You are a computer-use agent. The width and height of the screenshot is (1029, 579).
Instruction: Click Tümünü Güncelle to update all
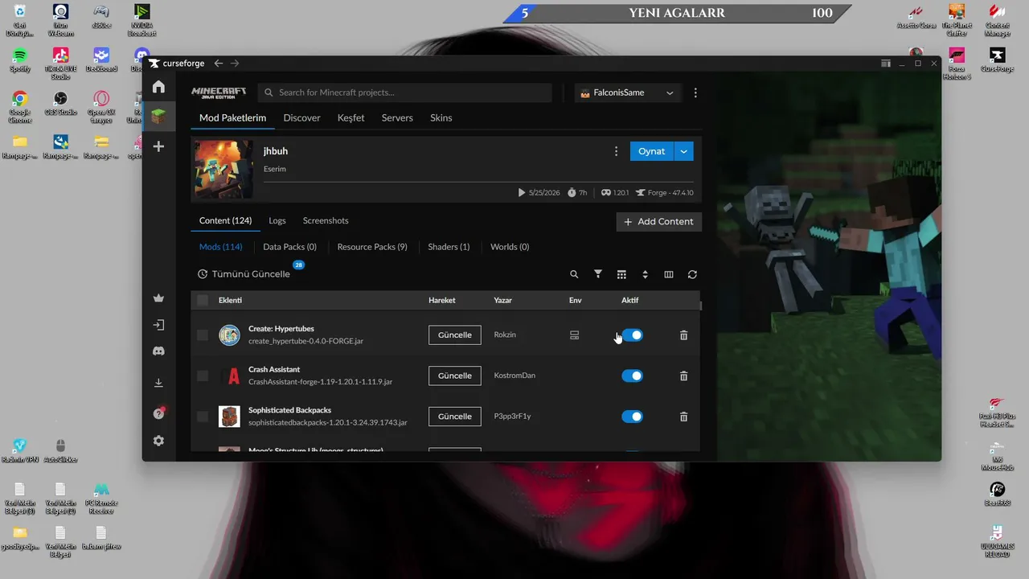click(x=244, y=274)
